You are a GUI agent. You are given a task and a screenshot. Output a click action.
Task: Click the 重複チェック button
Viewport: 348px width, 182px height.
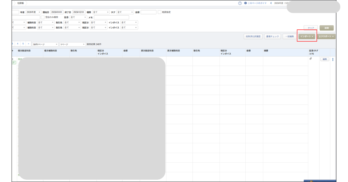click(273, 36)
